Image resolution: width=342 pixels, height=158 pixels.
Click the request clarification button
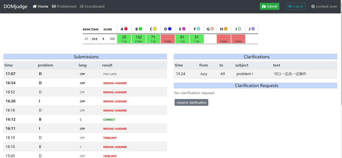pos(191,102)
